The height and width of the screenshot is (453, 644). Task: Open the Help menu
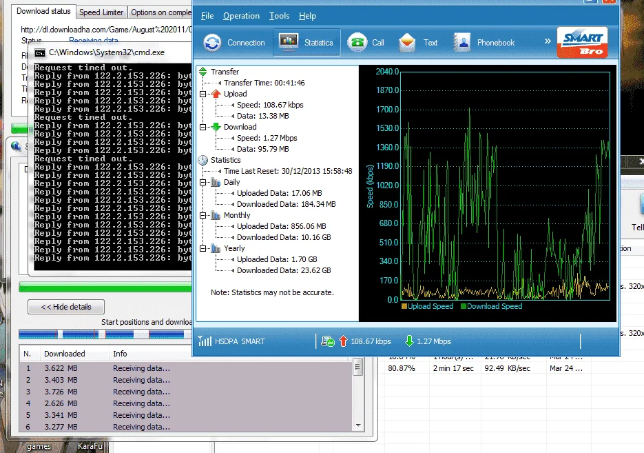[307, 16]
